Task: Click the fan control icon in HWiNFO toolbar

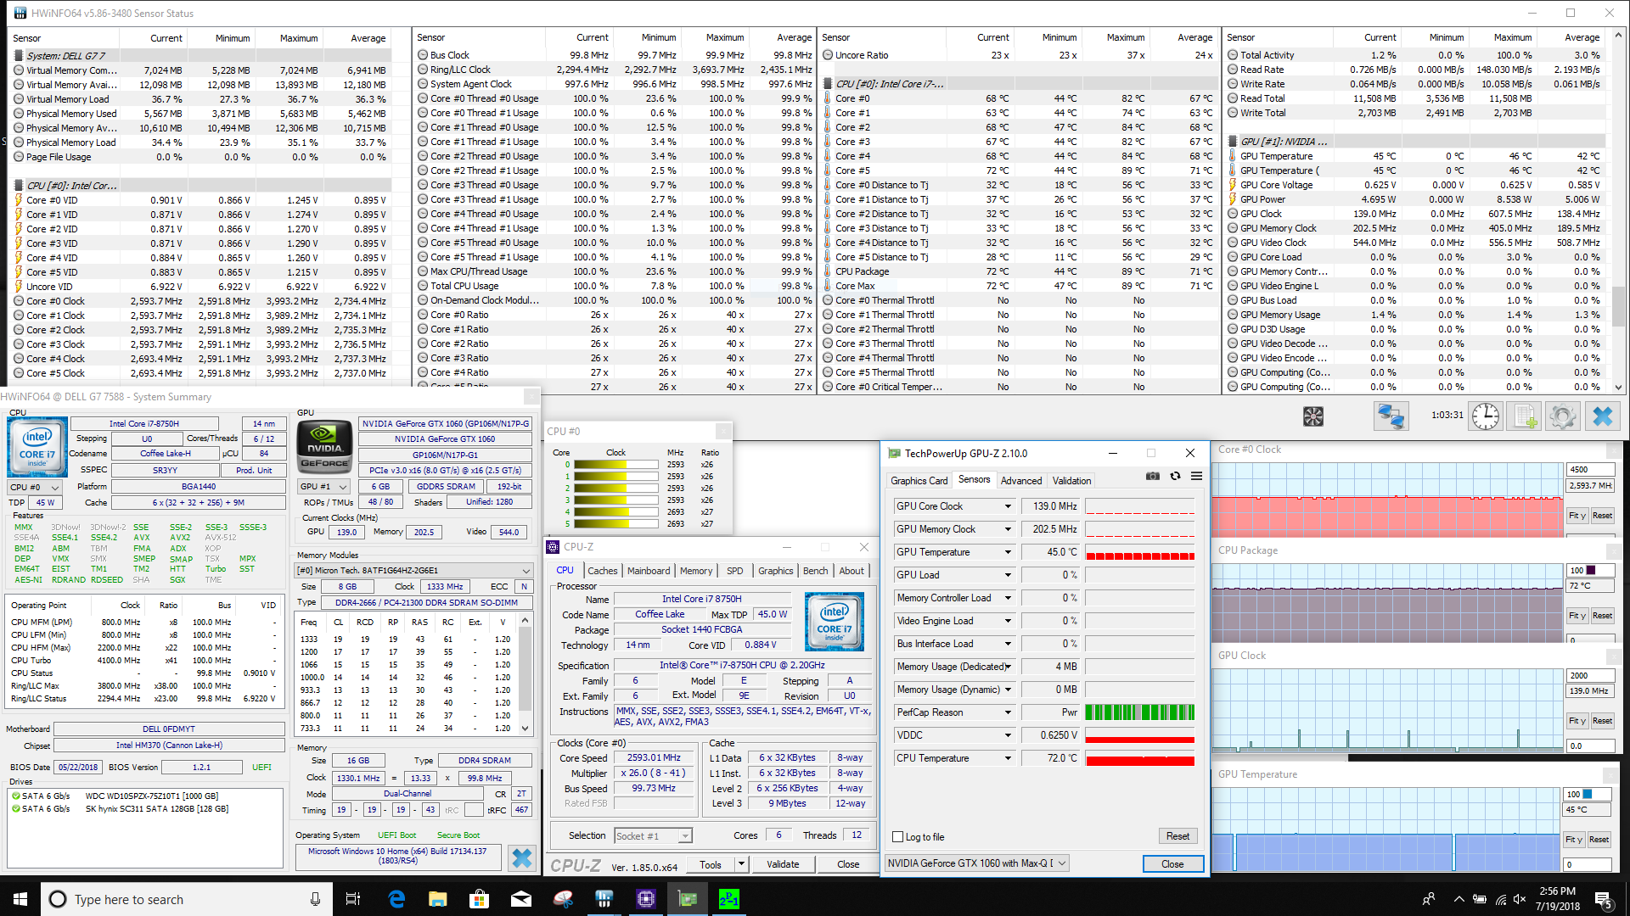Action: tap(1313, 416)
